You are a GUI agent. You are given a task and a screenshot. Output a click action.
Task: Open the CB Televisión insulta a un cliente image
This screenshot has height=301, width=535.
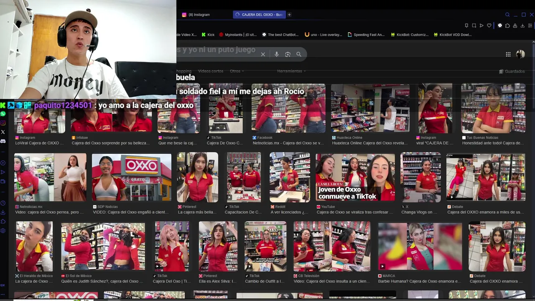pos(332,247)
